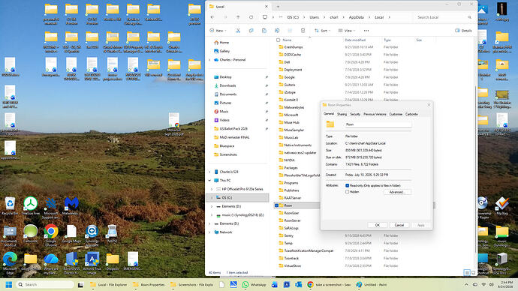Click the Delete trash icon in Explorer toolbar
The image size is (518, 291).
pos(303,31)
